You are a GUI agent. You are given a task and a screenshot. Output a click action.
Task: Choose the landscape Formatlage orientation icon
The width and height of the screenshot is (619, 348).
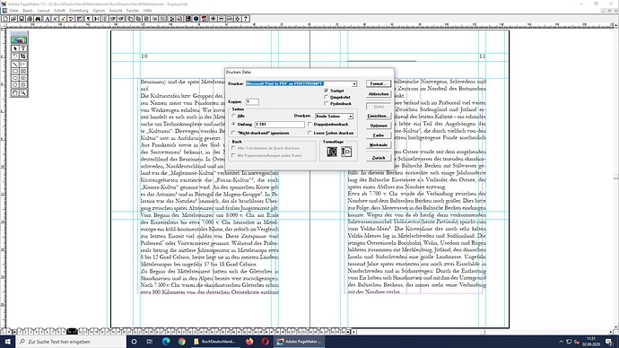point(346,152)
